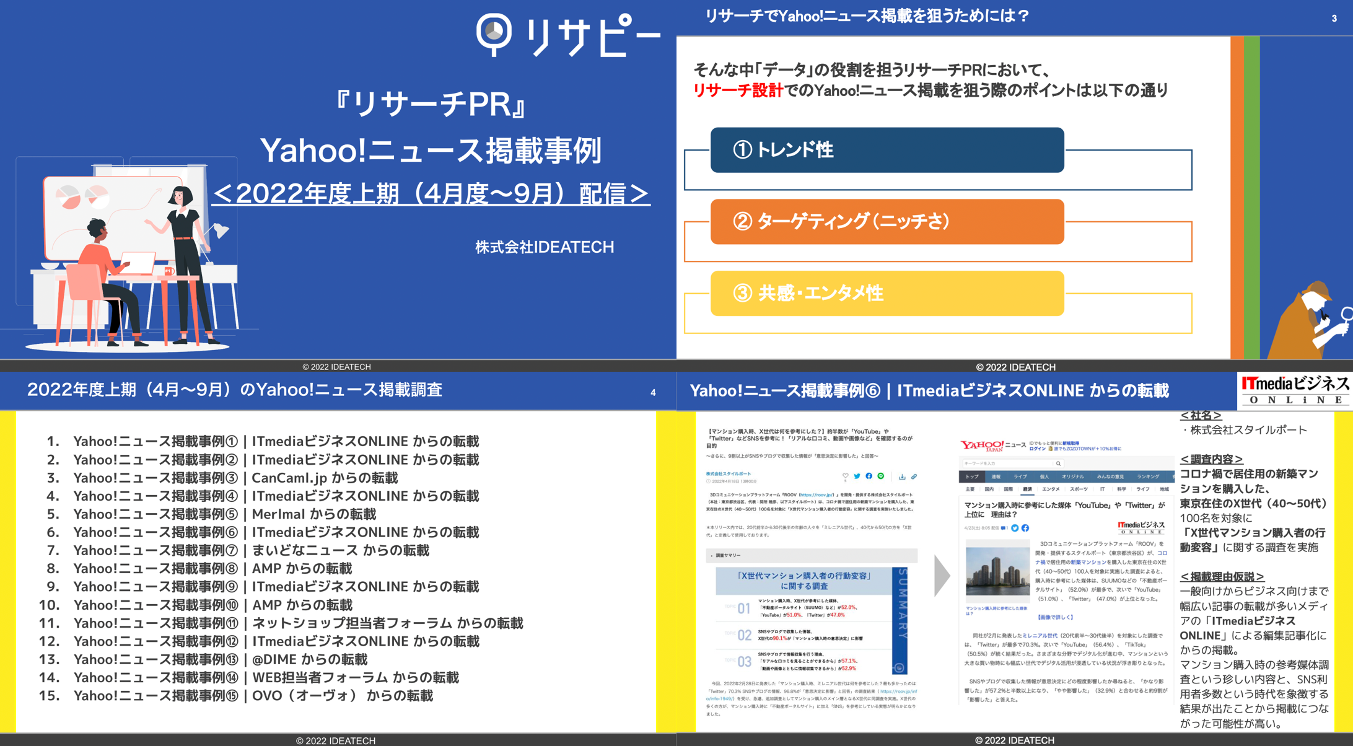Click the Resapi logo at top
This screenshot has height=746, width=1353.
pyautogui.click(x=567, y=35)
